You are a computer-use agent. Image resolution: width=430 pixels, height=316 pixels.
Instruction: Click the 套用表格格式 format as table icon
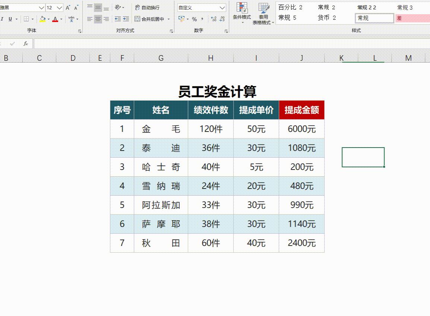click(264, 13)
